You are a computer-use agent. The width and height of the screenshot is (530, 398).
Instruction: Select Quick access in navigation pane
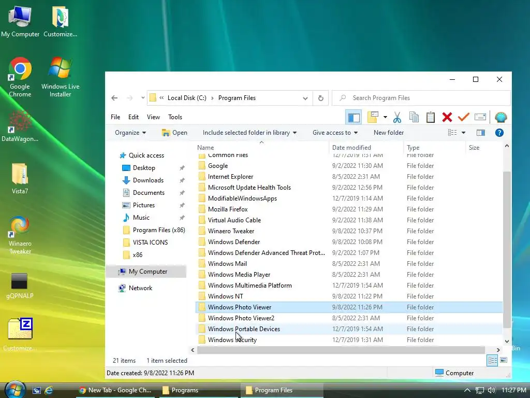click(x=146, y=155)
